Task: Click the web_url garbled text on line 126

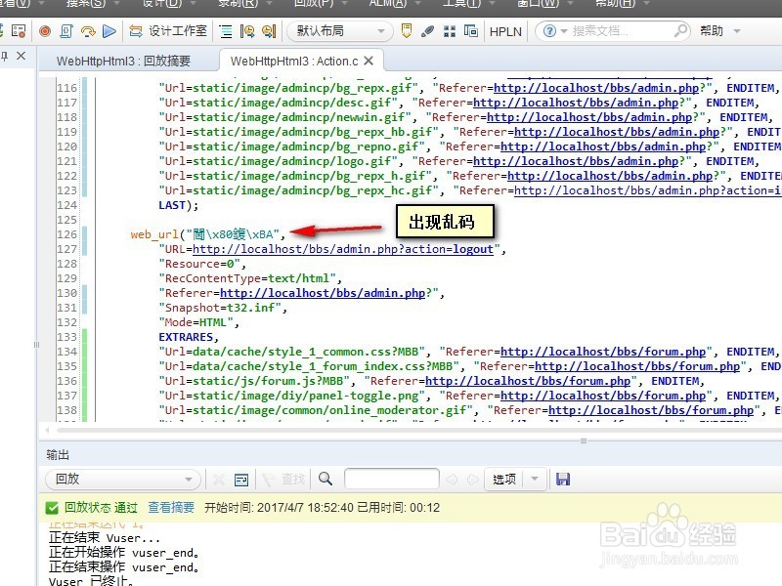Action: [207, 234]
